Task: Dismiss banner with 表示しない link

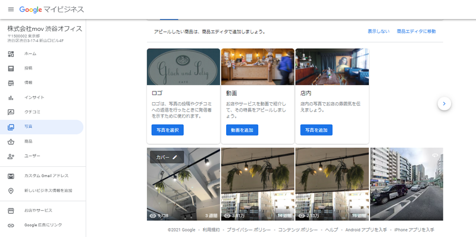Action: pos(378,31)
